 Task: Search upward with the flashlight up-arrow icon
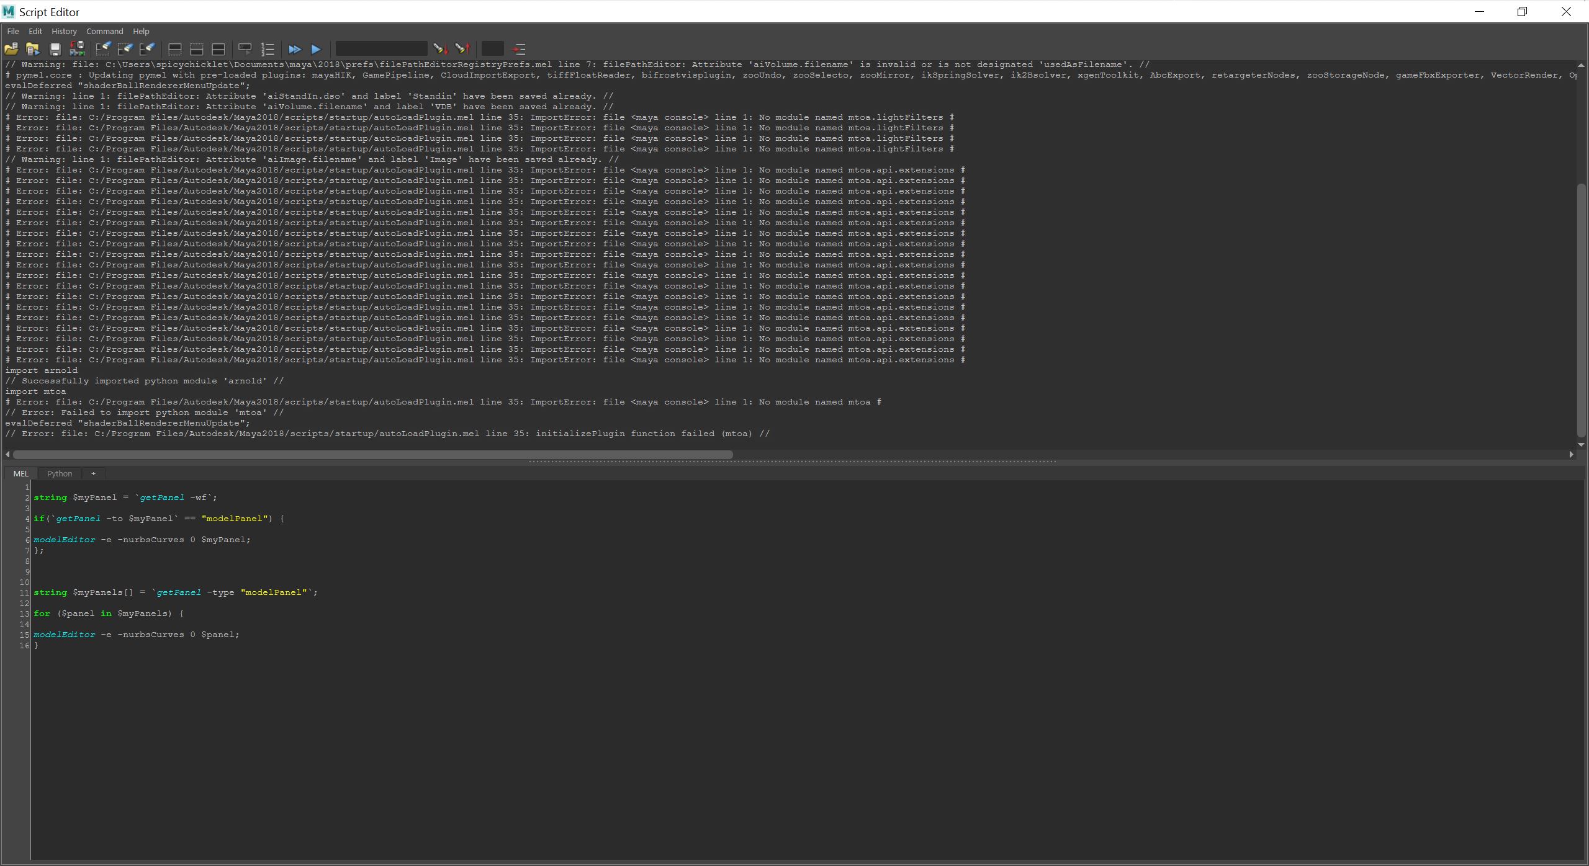click(x=463, y=49)
